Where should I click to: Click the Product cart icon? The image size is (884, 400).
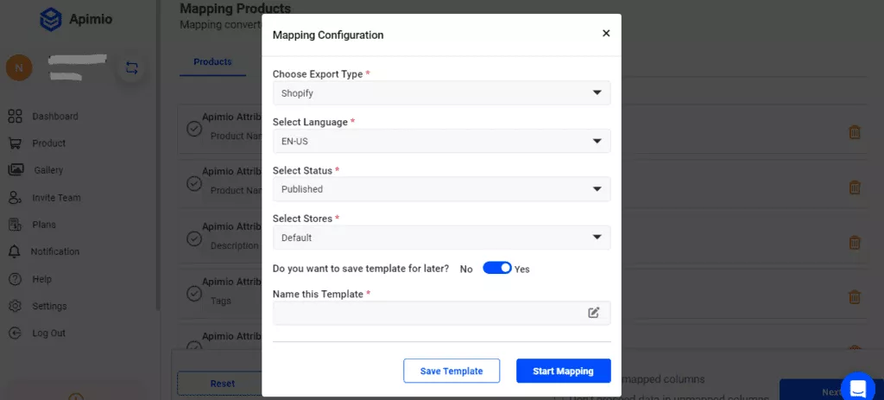[x=15, y=143]
